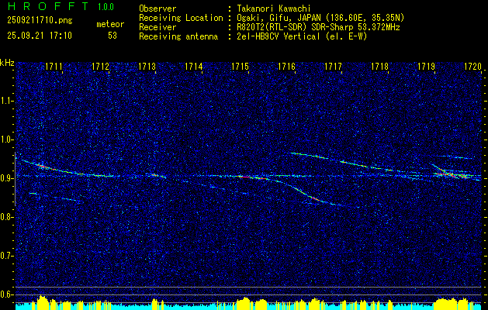Viewport: 488px width, 310px height.
Task: Click the 1711 time axis marker
Action: pos(54,66)
